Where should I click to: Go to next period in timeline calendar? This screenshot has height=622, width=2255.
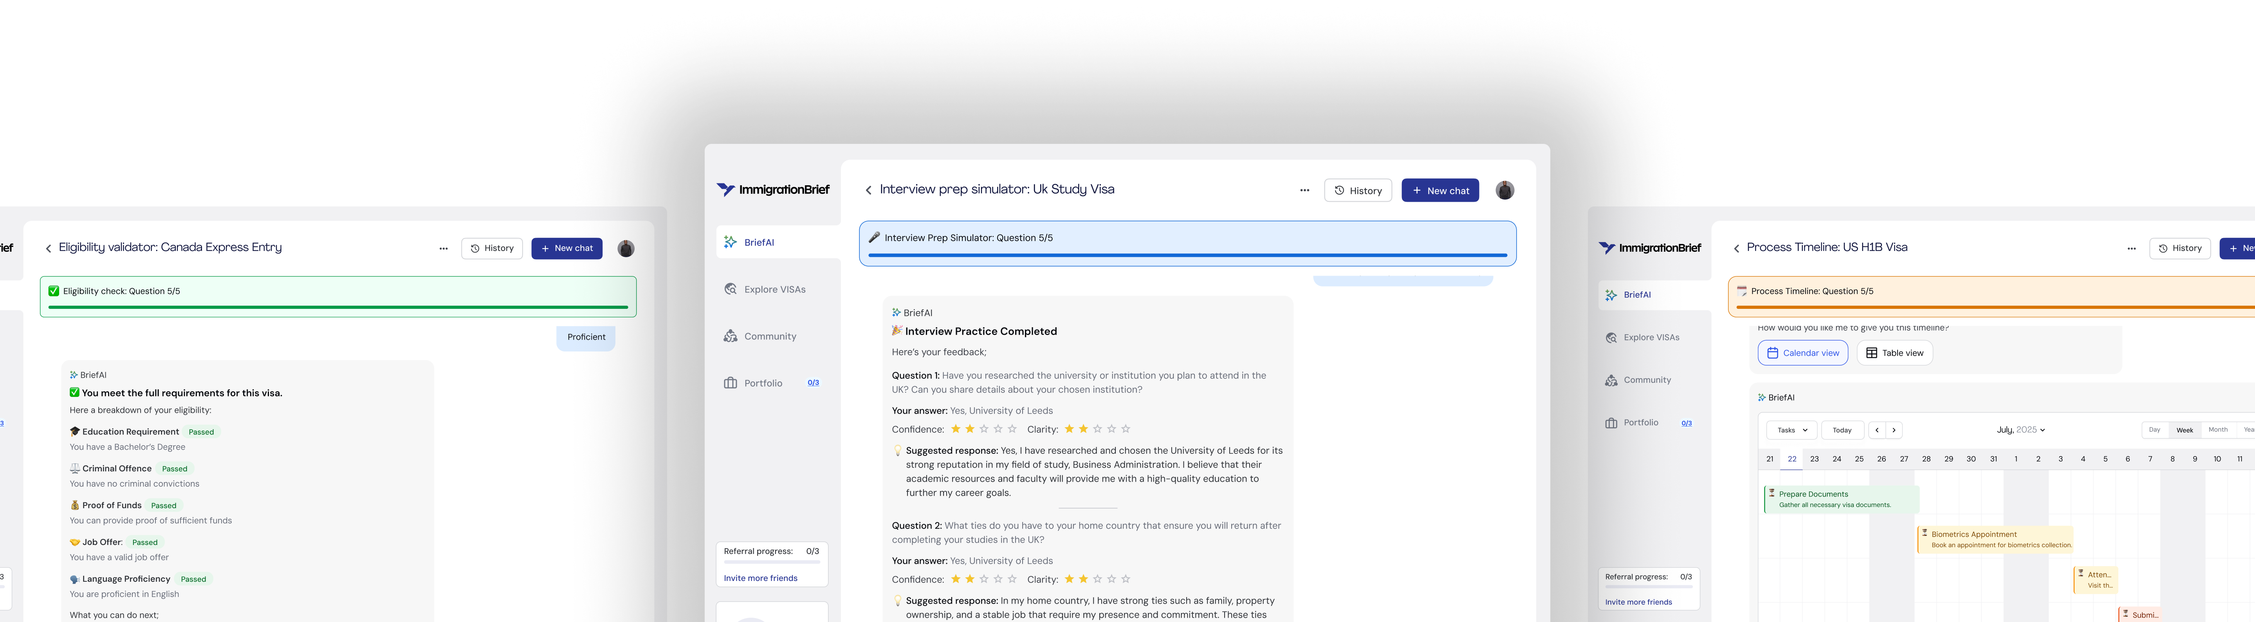[1894, 430]
